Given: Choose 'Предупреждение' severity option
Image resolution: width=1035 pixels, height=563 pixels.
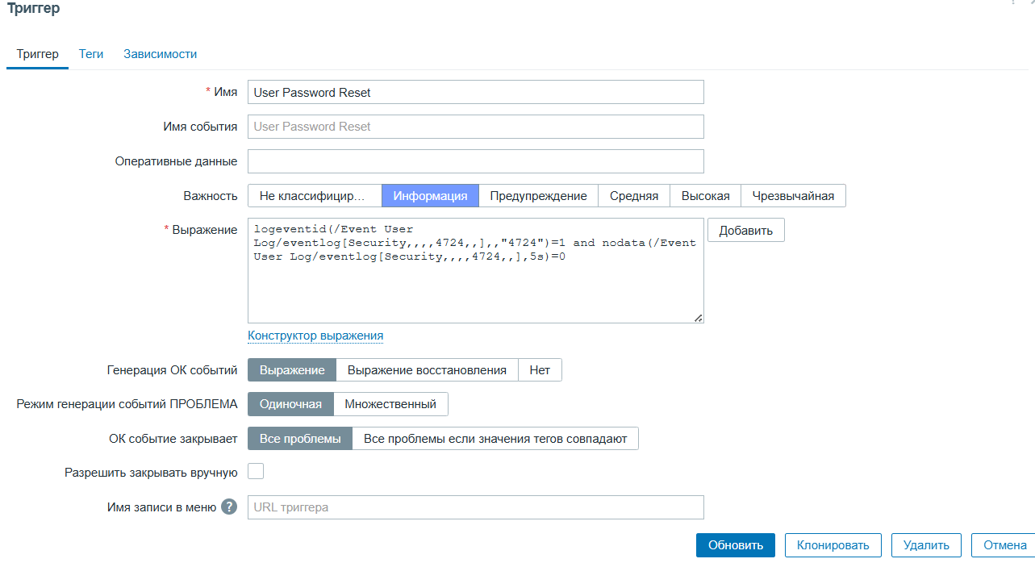Looking at the screenshot, I should (x=538, y=196).
